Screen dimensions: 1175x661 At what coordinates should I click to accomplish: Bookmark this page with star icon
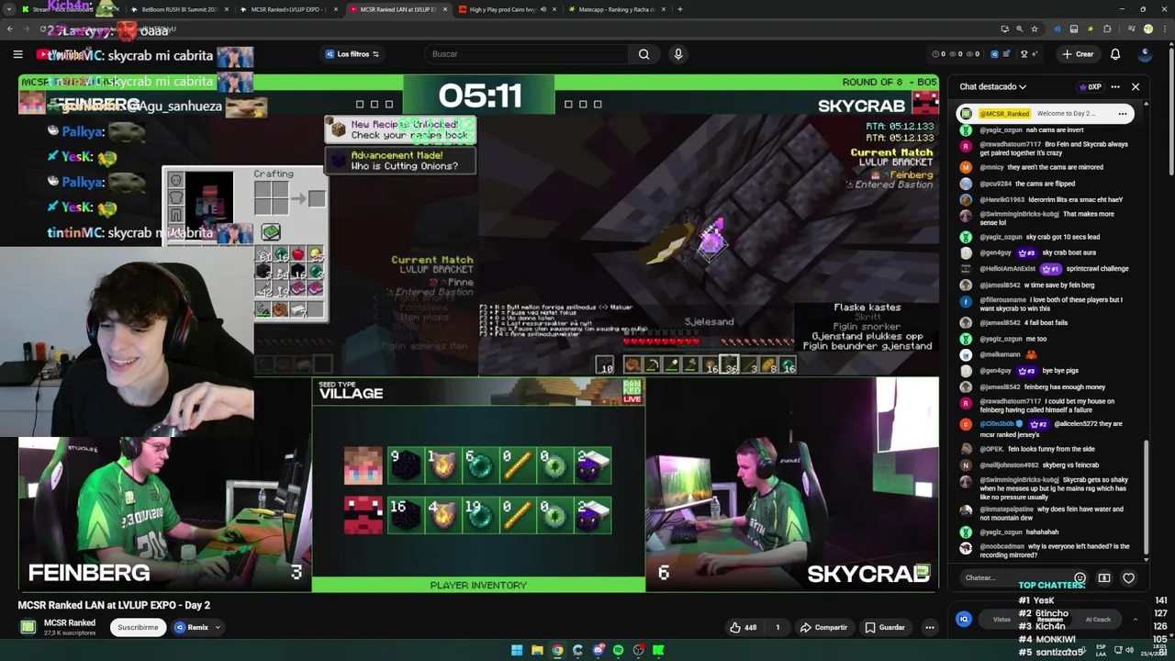pos(1035,29)
